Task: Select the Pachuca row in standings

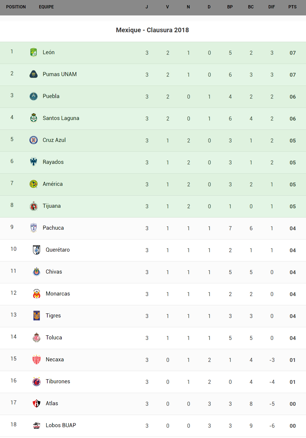Action: [x=153, y=228]
